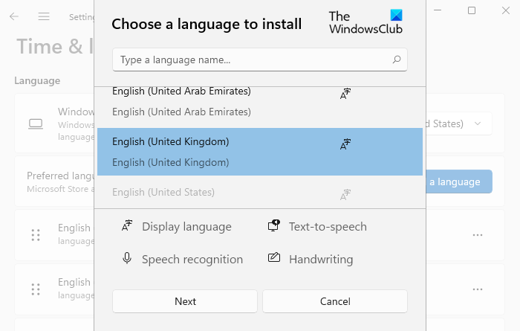
Task: Click the search magnifier icon in language box
Action: tap(397, 60)
